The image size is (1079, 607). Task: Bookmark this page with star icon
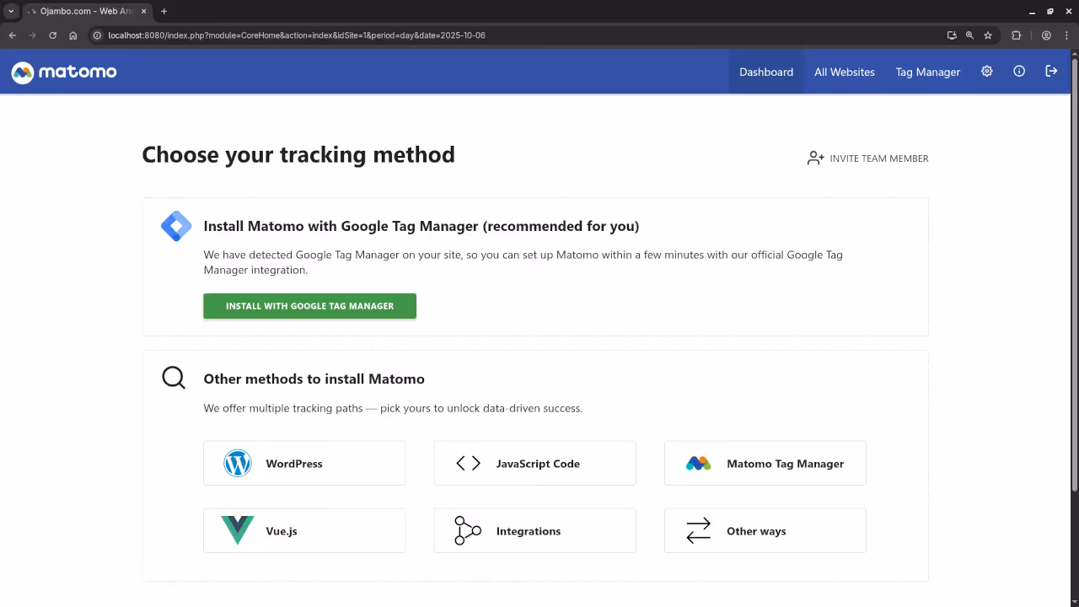(x=988, y=35)
